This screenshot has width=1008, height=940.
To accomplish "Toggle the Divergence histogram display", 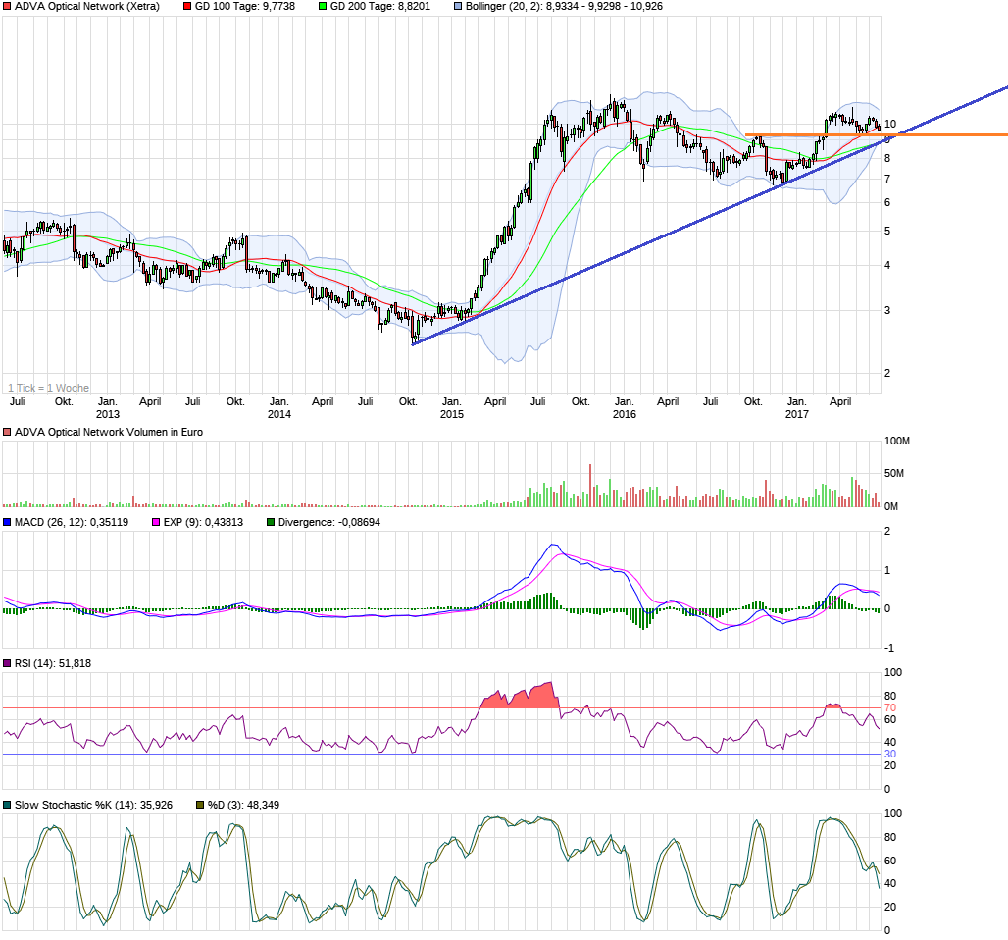I will coord(270,520).
